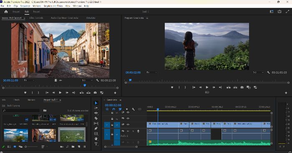Open the Program panel menu
This screenshot has height=153, width=292.
click(x=147, y=18)
